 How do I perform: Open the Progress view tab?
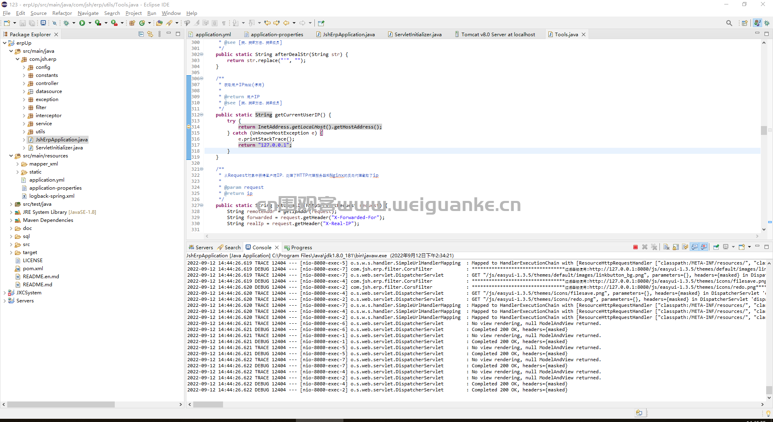coord(298,248)
